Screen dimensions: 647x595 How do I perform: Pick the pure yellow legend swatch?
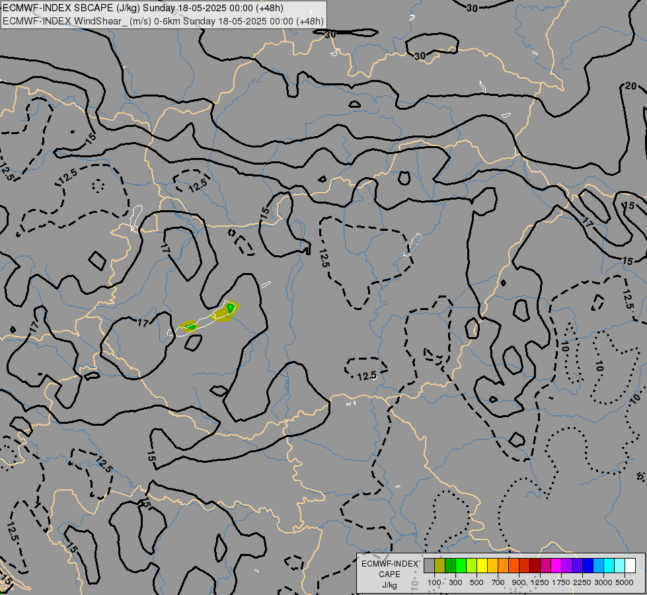482,565
